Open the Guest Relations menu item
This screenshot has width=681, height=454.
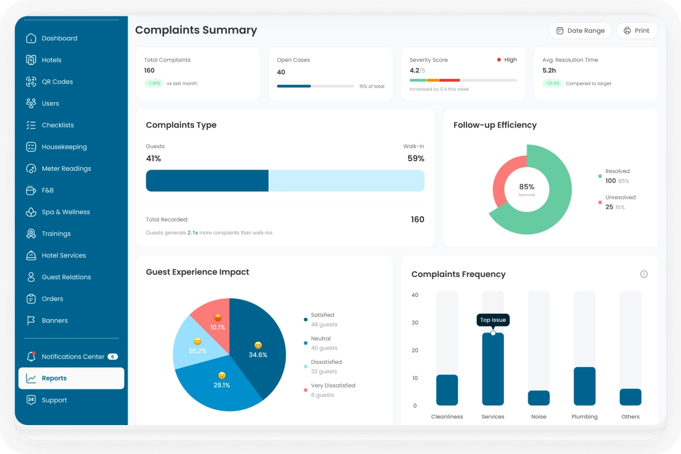point(66,278)
